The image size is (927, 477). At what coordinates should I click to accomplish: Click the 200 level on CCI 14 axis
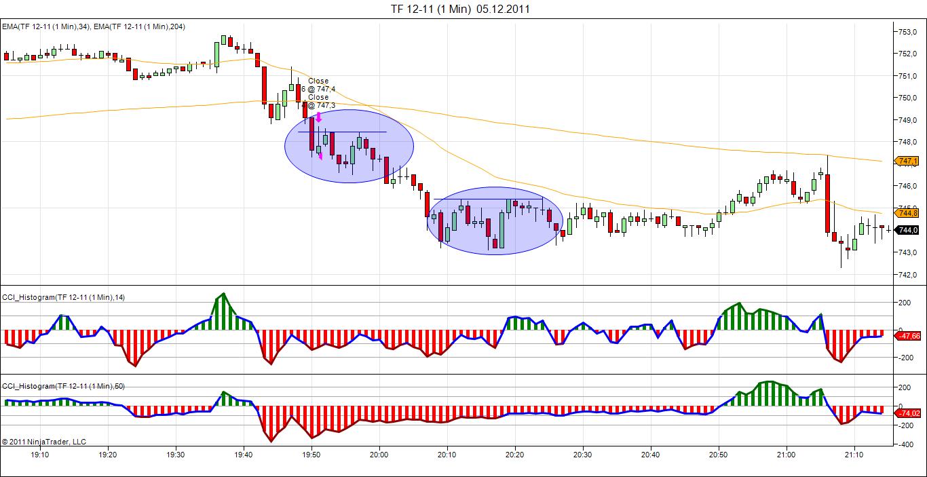(904, 303)
